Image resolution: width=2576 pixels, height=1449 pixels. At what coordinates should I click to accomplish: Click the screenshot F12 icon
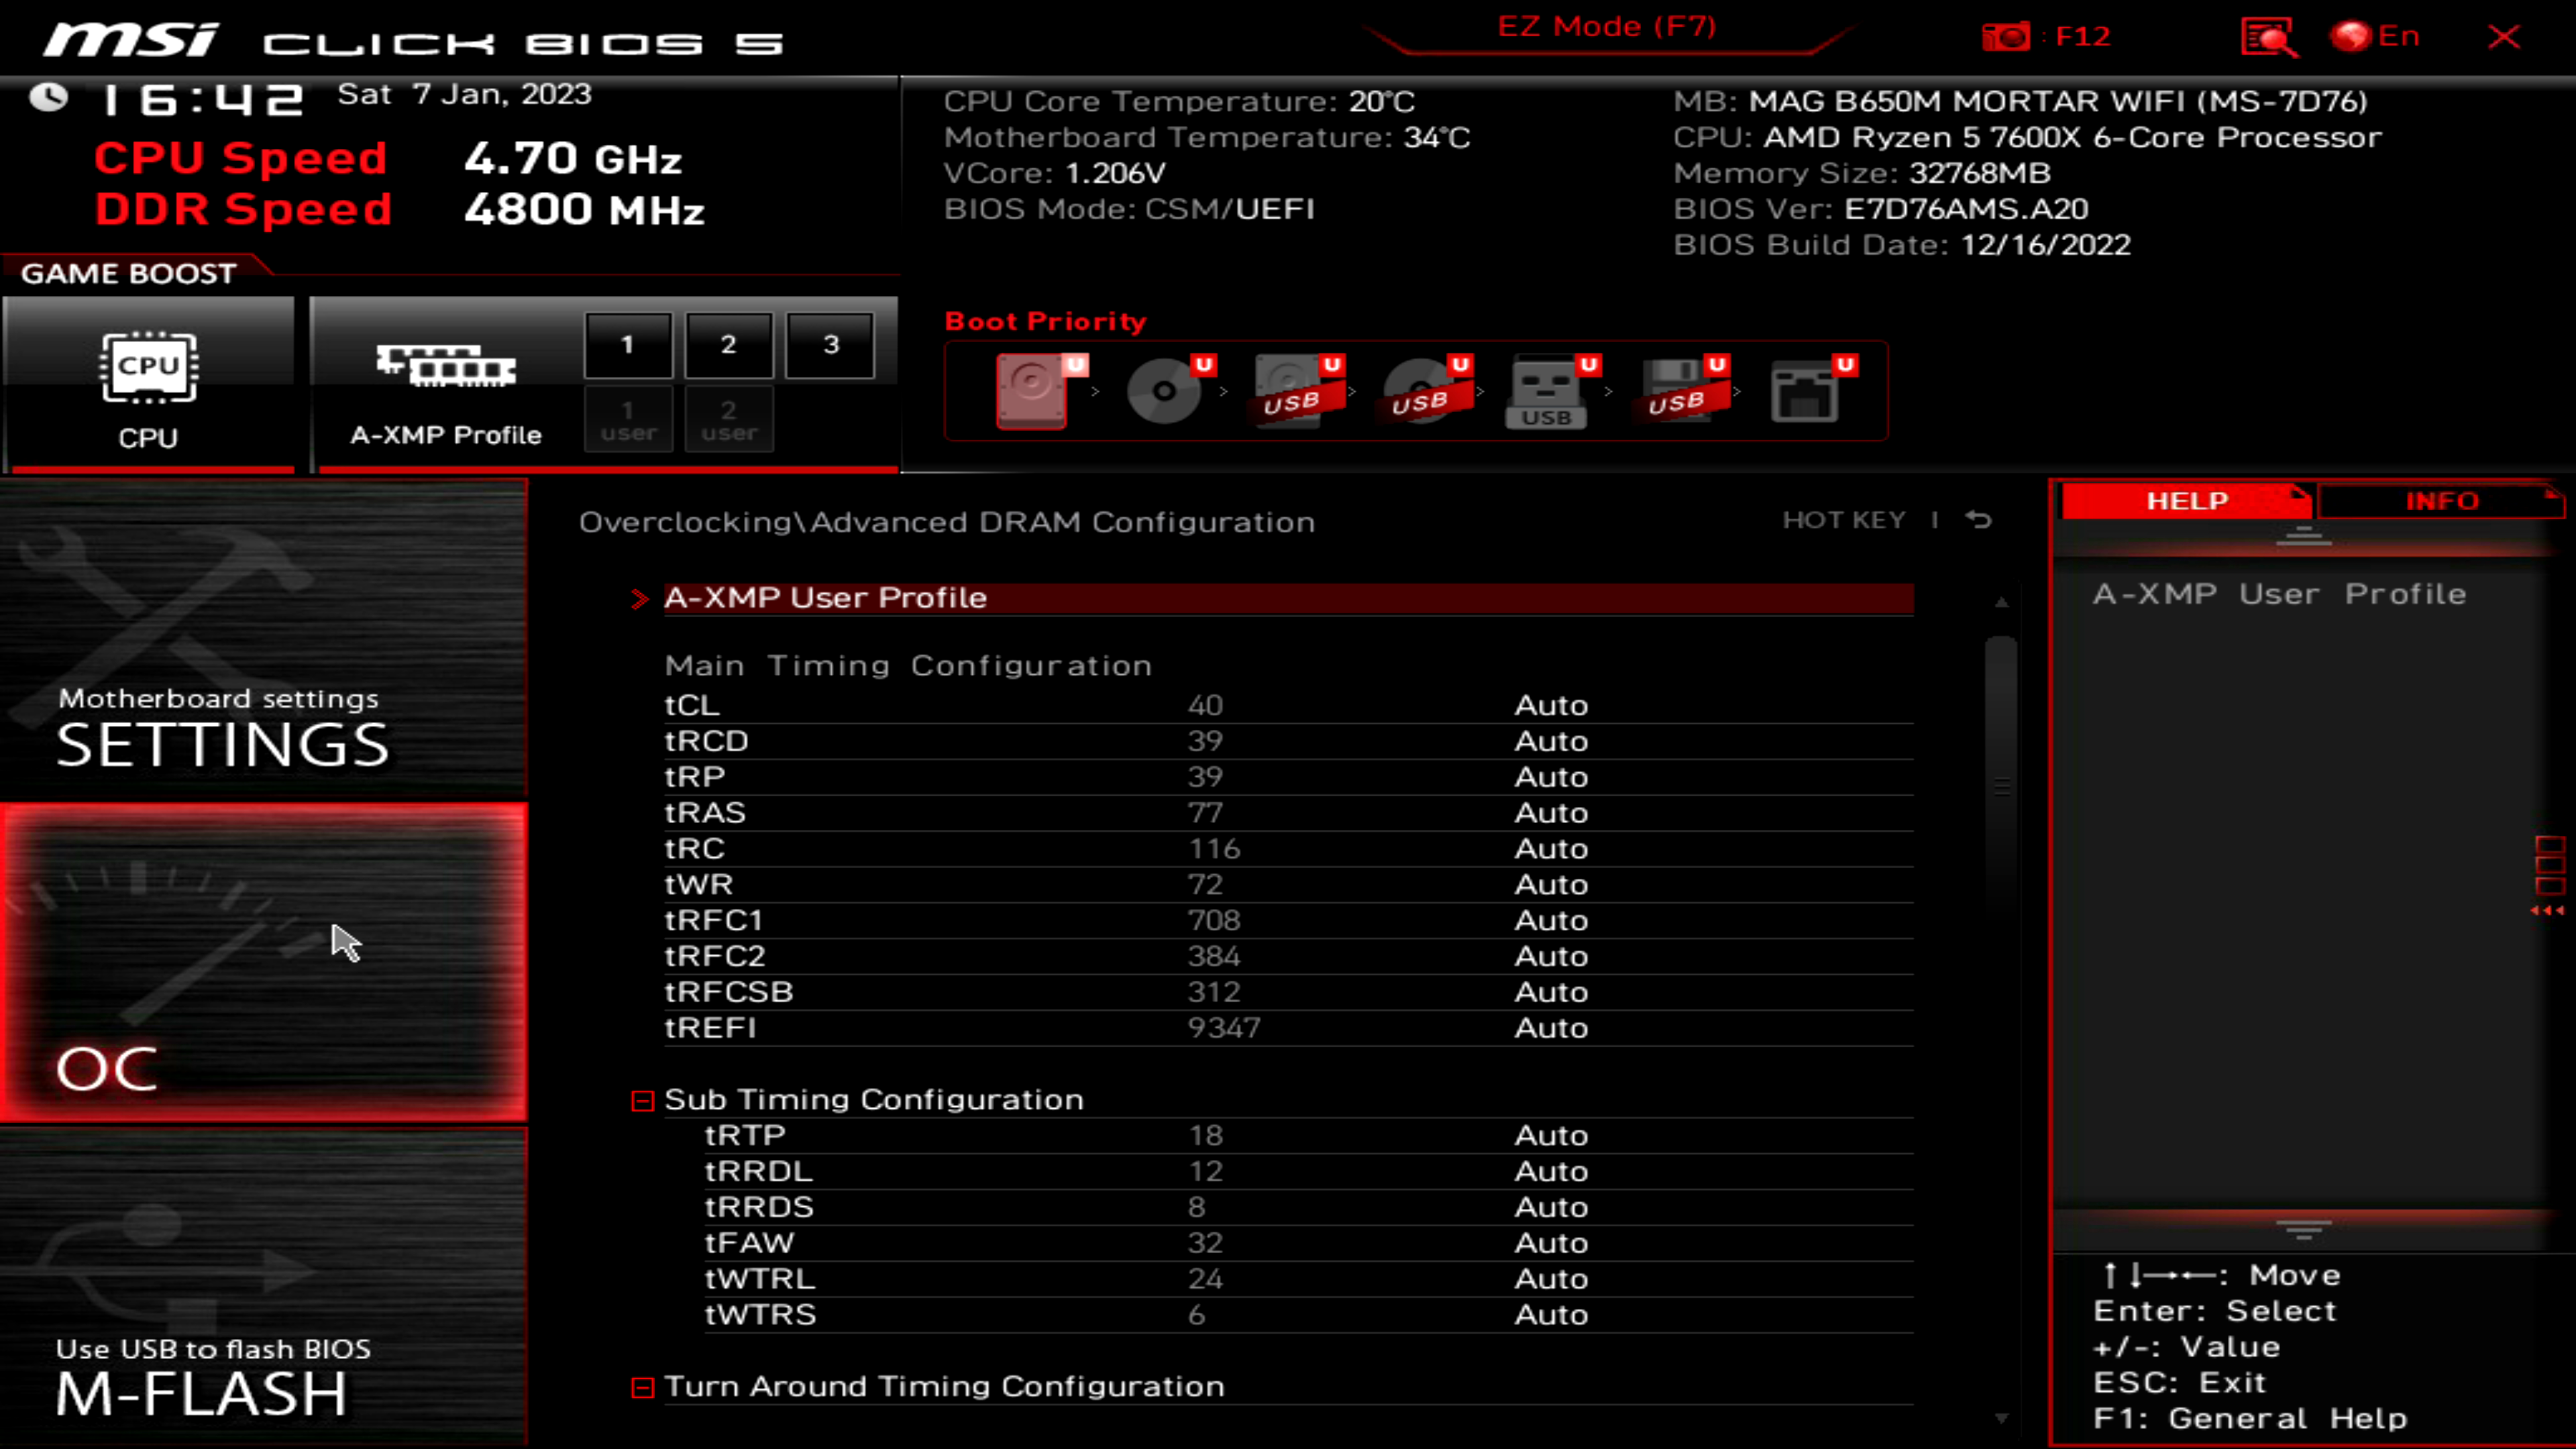2006,36
